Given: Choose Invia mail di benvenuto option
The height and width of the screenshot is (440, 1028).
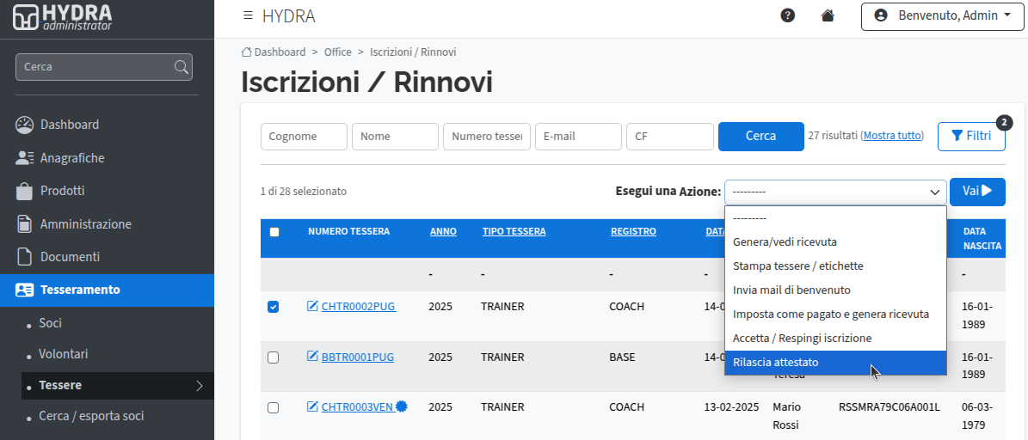Looking at the screenshot, I should pos(835,290).
